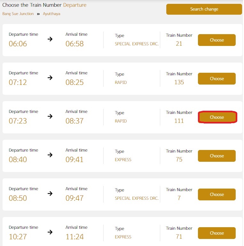Choose Special Express train number 7
Image resolution: width=244 pixels, height=246 pixels.
[216, 194]
